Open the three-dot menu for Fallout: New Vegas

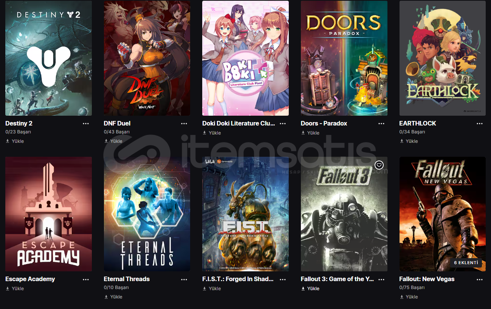click(x=480, y=280)
